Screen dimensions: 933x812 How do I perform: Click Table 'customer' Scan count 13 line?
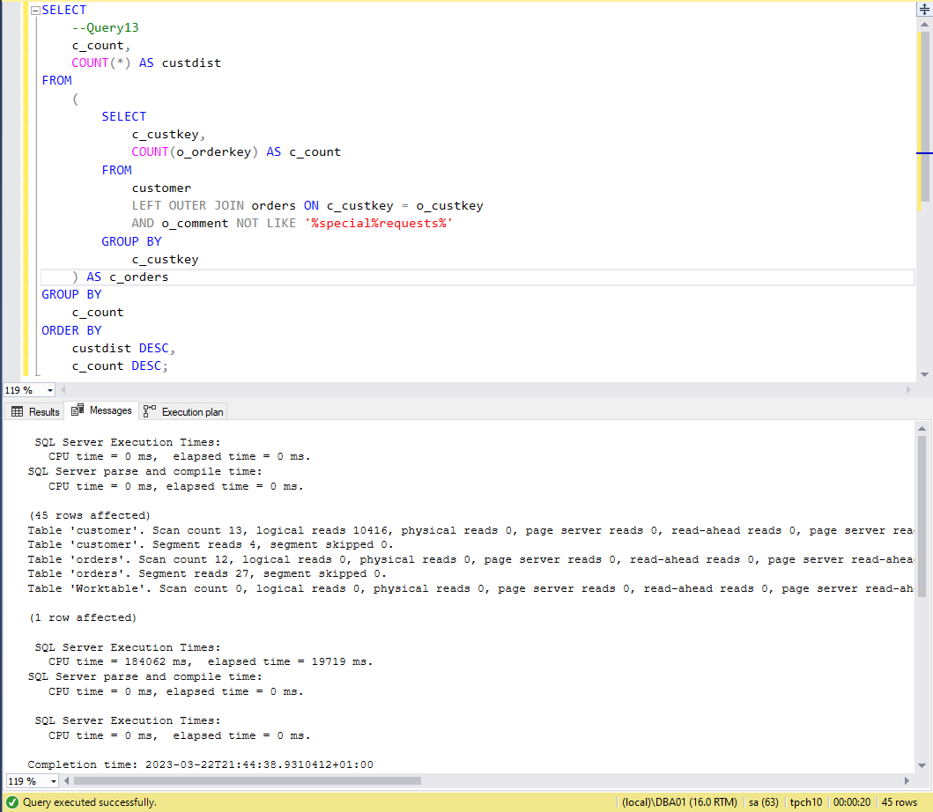(x=470, y=531)
